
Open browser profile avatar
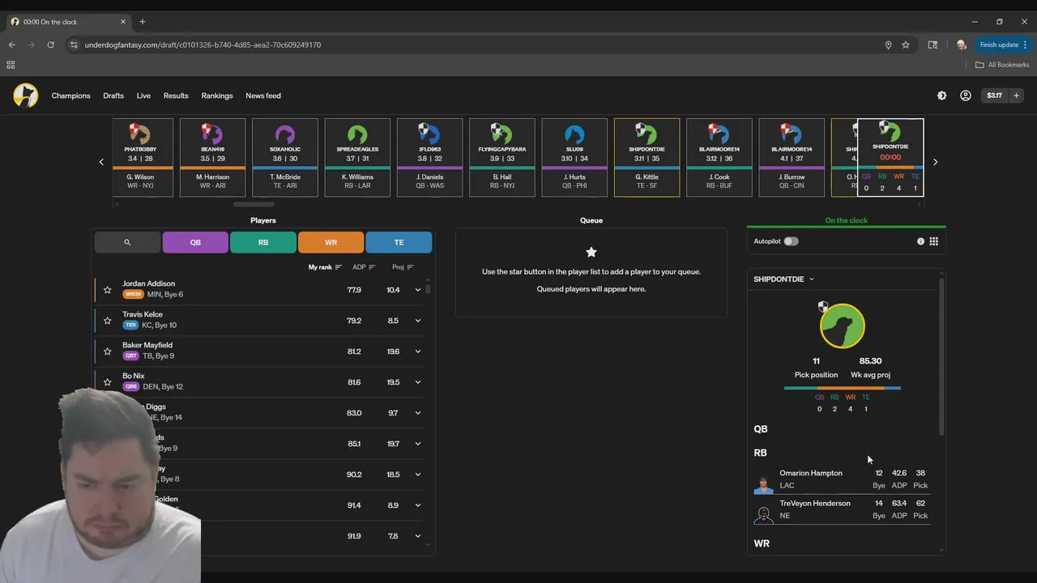[x=961, y=45]
